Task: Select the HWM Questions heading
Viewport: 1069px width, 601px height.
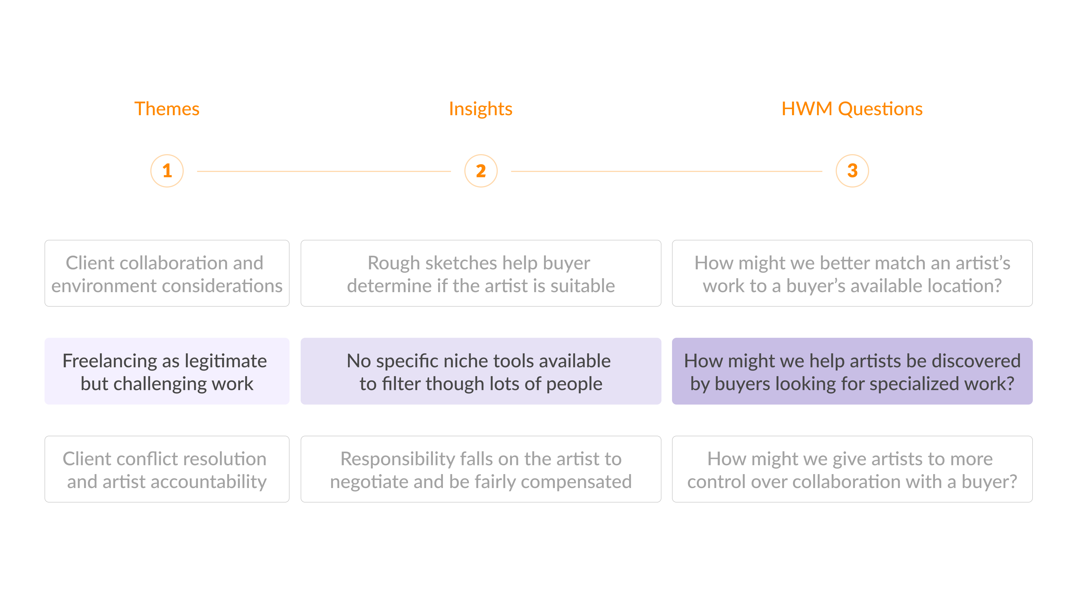Action: (852, 109)
